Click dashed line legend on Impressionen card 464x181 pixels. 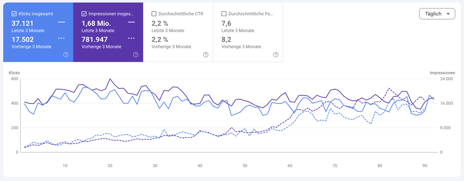[131, 38]
